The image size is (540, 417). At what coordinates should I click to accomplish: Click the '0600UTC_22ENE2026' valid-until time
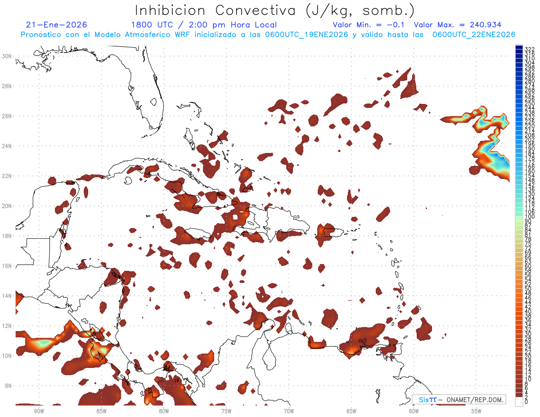[474, 35]
